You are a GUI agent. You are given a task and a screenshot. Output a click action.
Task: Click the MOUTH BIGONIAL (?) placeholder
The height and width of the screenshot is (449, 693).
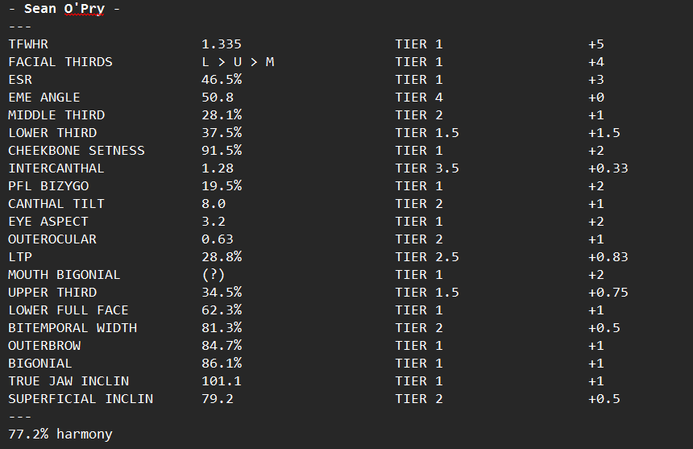(214, 274)
